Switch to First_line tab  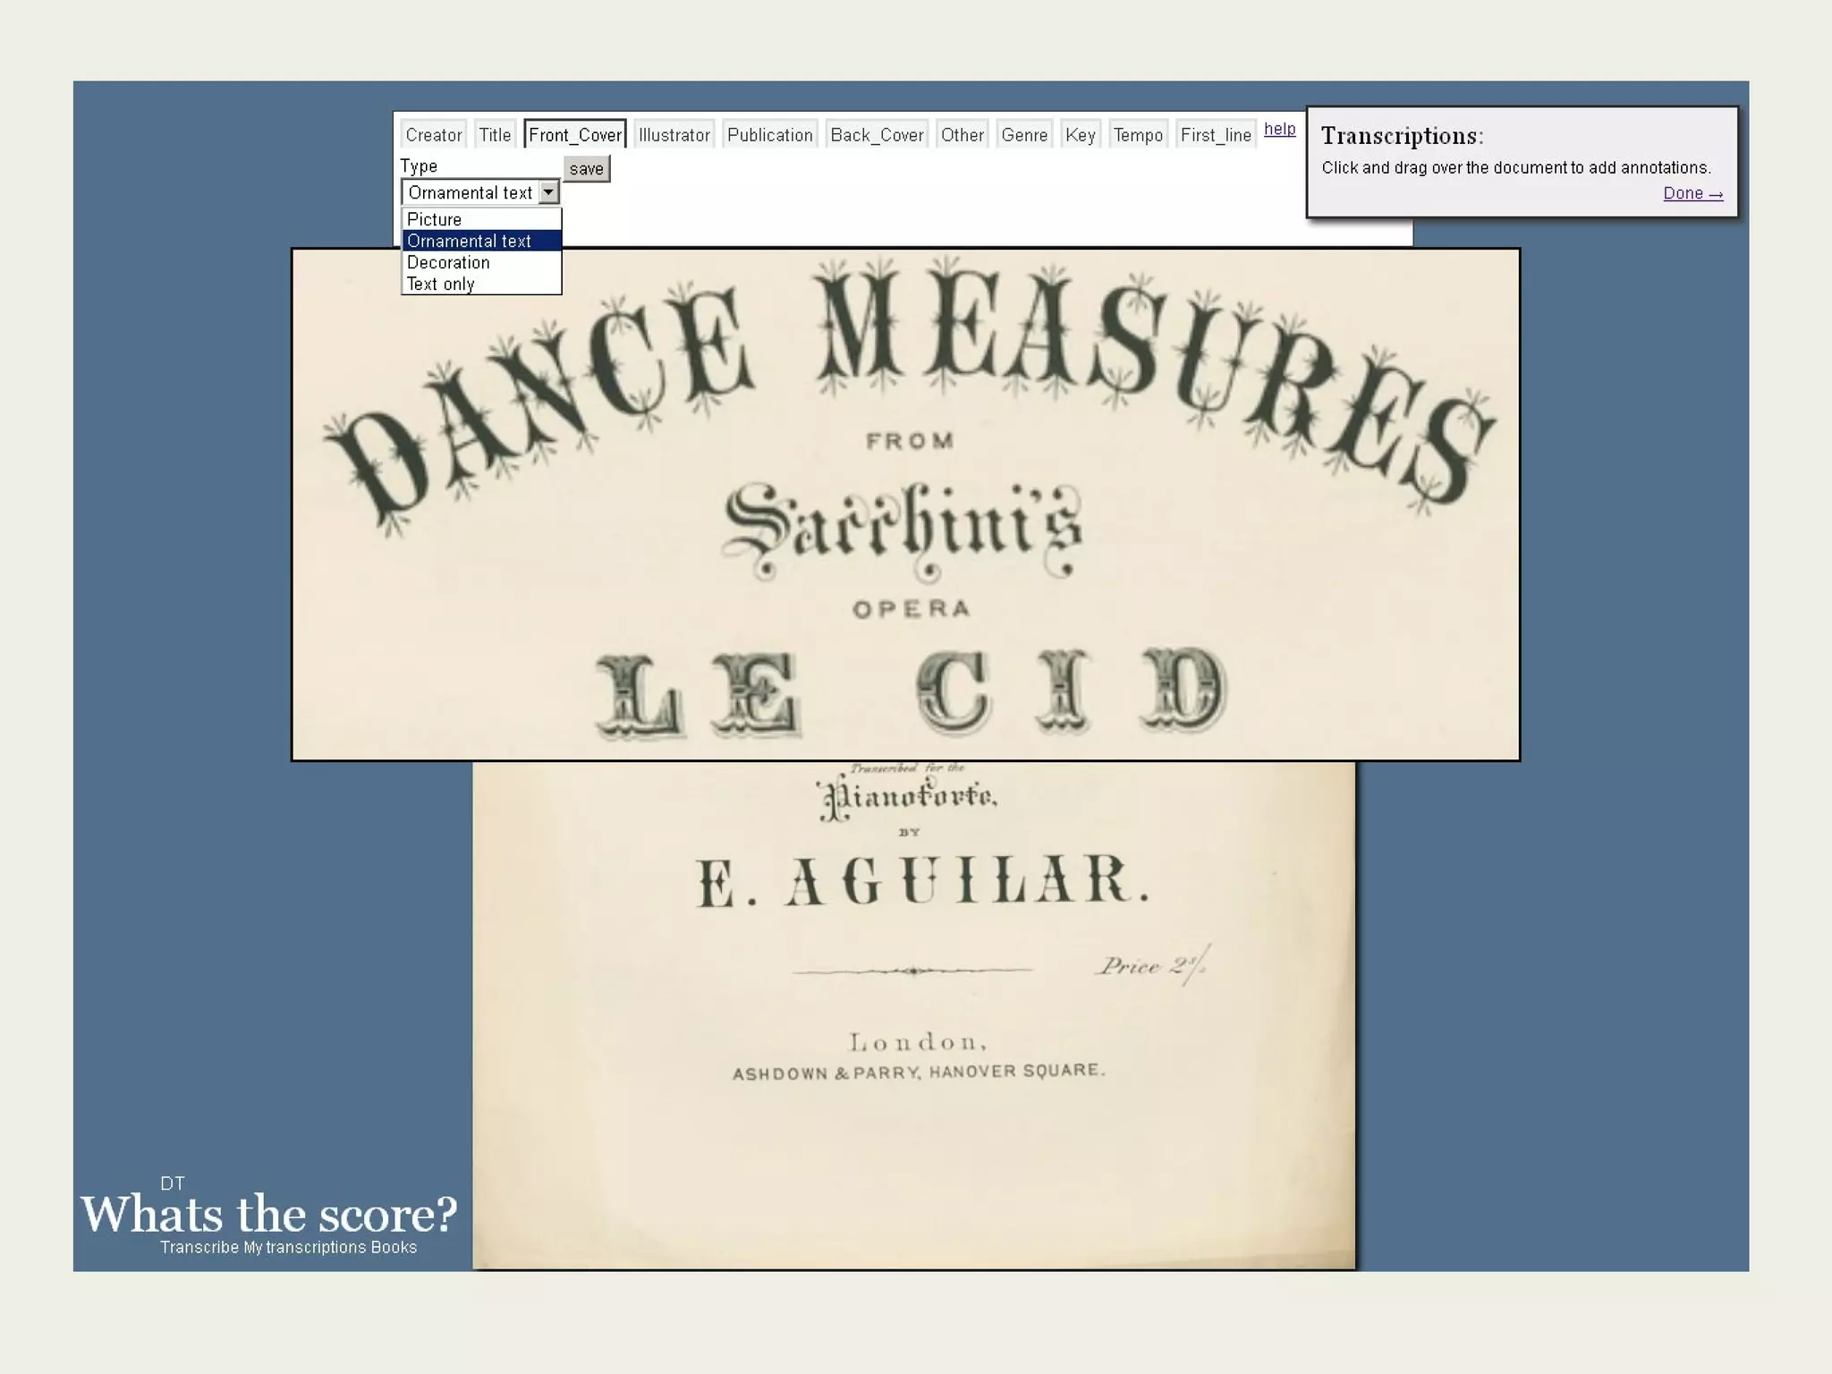pyautogui.click(x=1215, y=135)
